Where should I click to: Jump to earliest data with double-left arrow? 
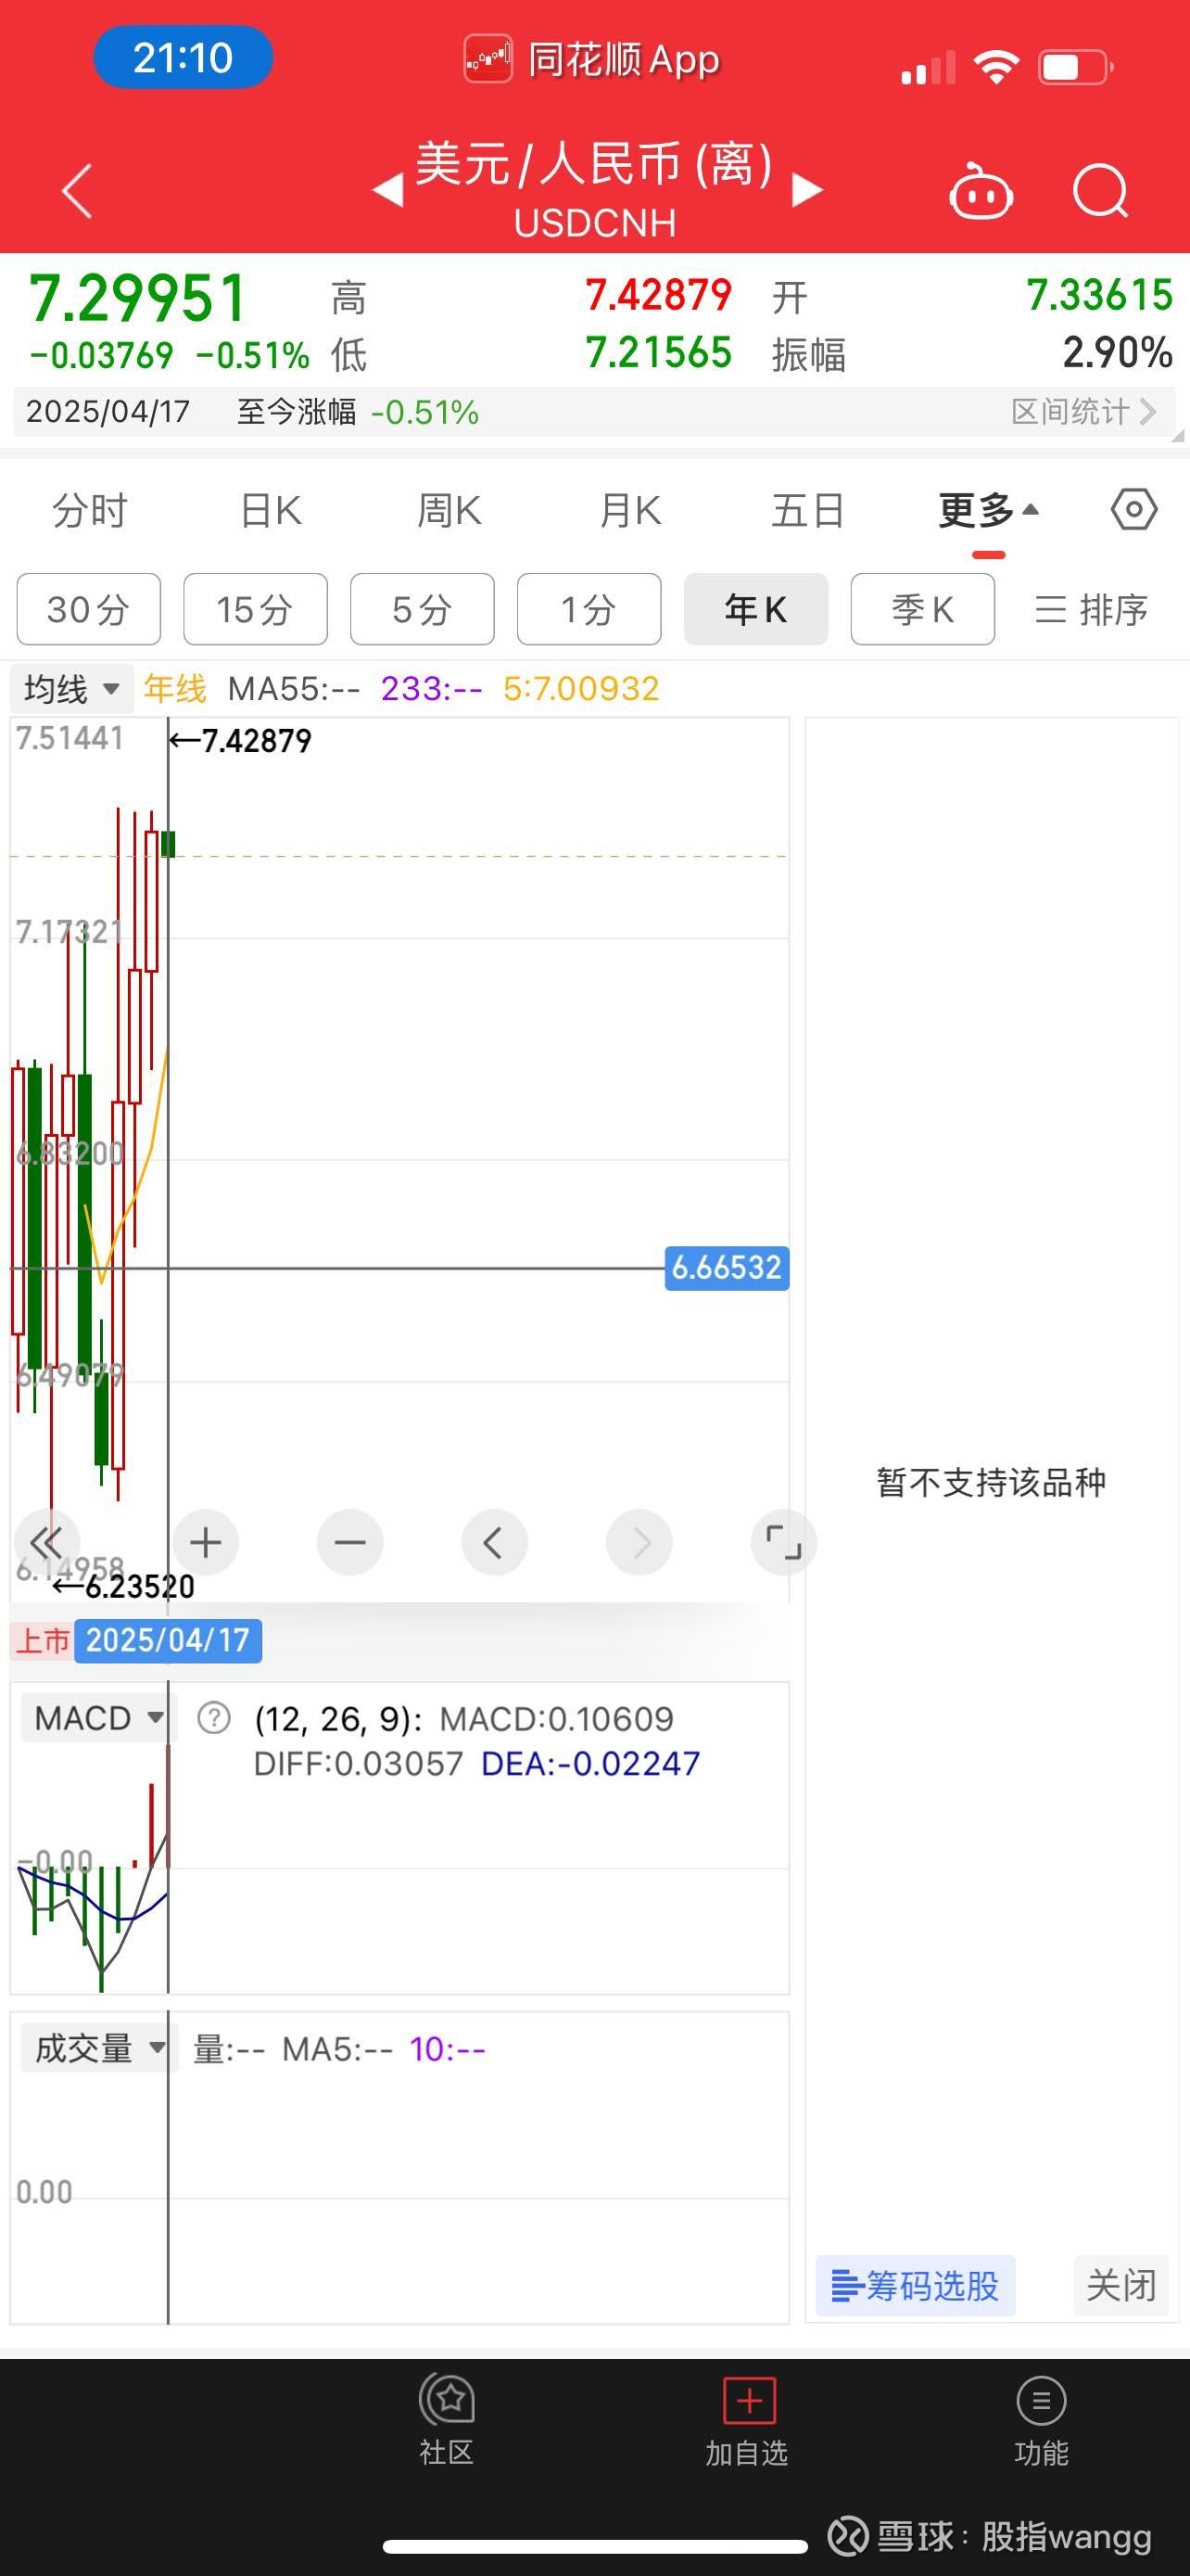46,1542
